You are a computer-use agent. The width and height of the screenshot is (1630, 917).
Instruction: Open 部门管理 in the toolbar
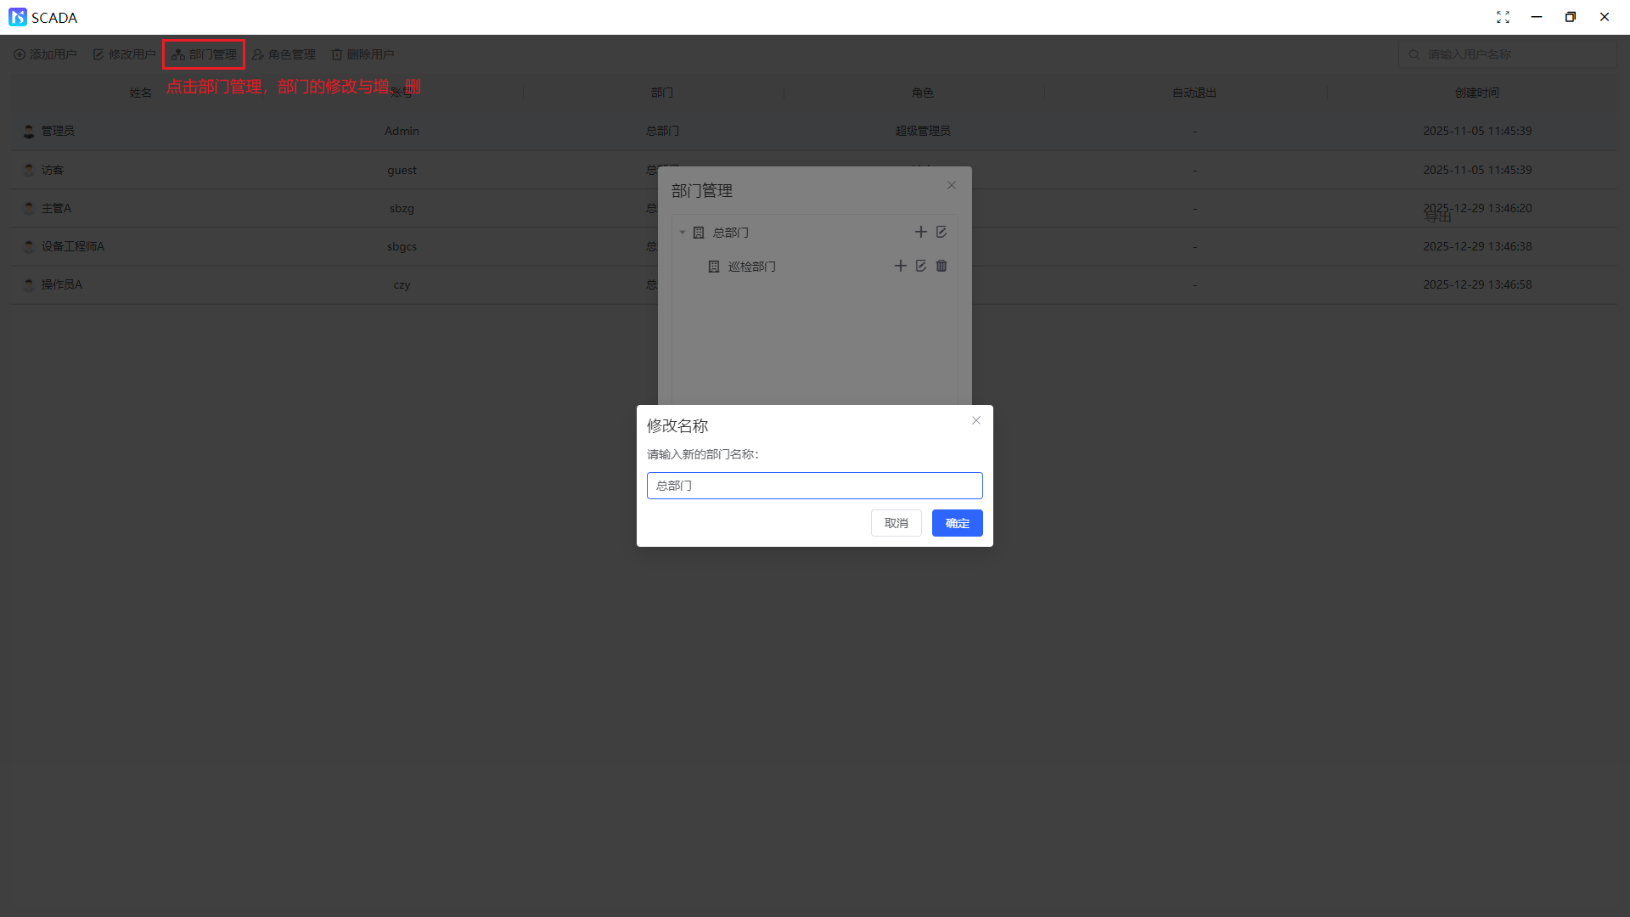(x=204, y=54)
